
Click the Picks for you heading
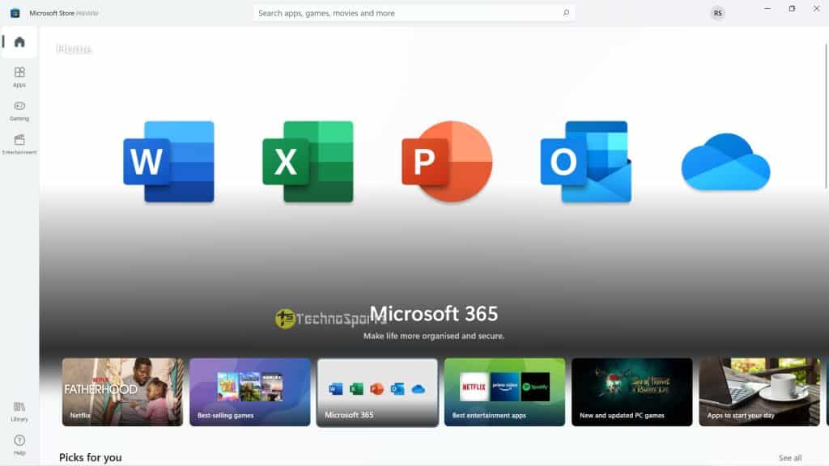coord(91,458)
